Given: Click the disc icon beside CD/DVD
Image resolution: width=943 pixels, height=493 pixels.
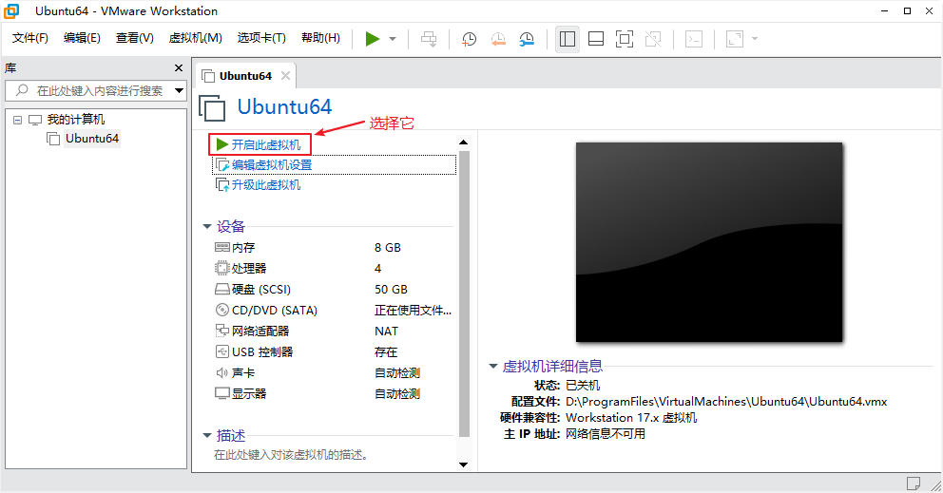Looking at the screenshot, I should click(221, 310).
